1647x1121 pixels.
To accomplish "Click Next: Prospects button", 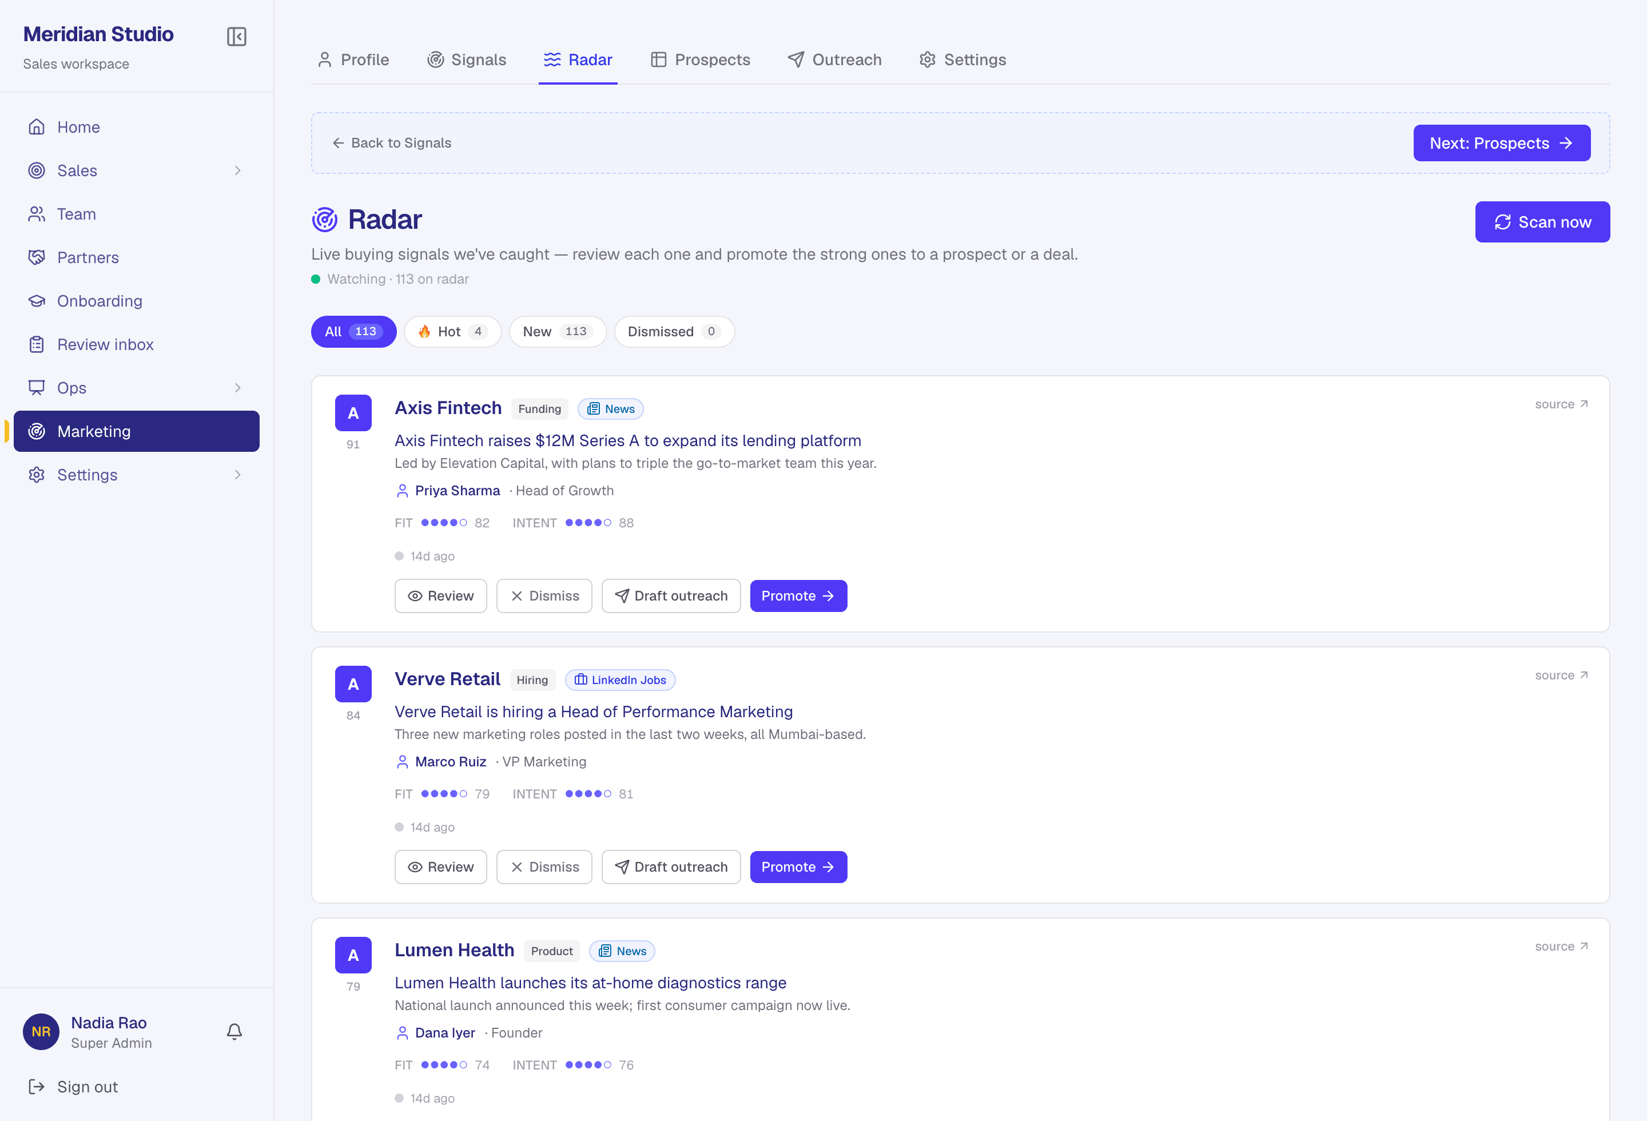I will (1502, 143).
